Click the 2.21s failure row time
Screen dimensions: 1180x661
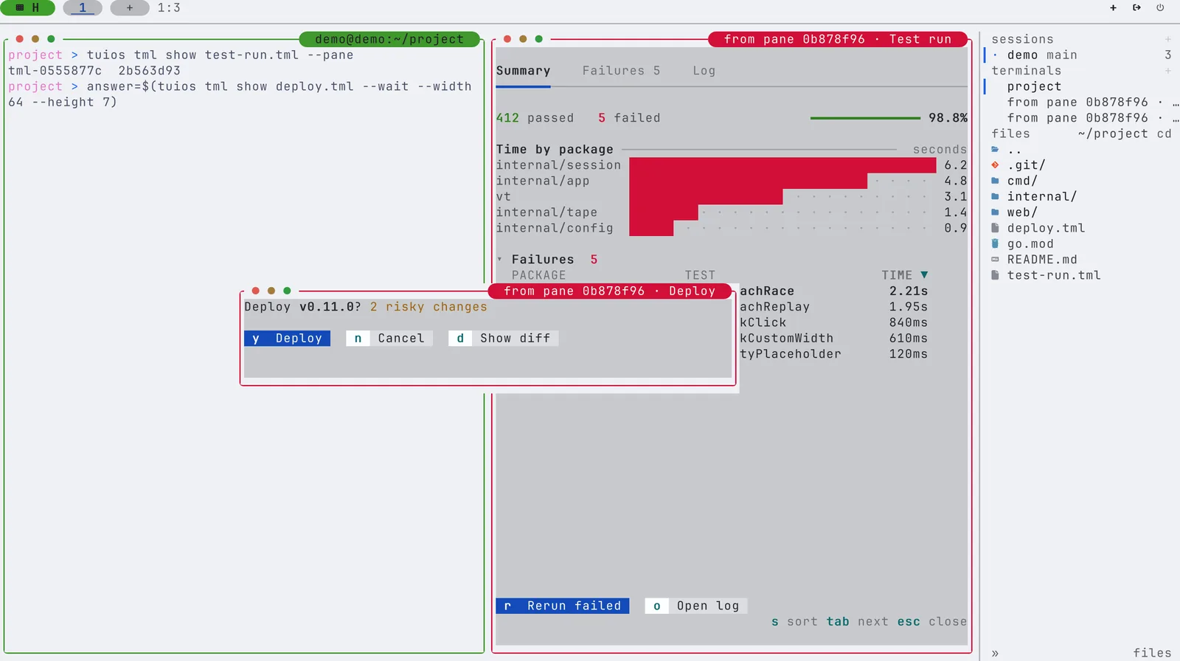[x=909, y=291]
